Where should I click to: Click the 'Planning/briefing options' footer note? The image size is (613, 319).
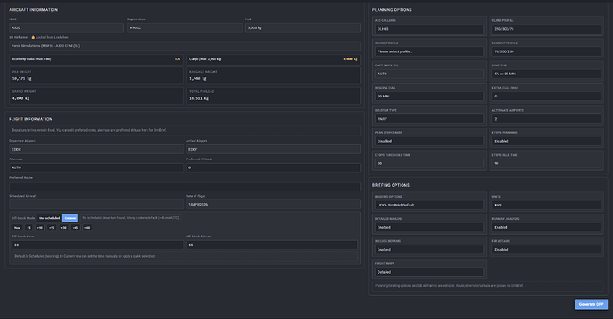[488, 286]
